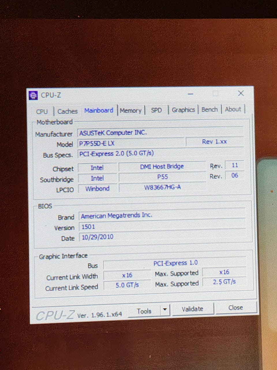Click the Tools button
Viewport: 277px width, 370px height.
[144, 311]
